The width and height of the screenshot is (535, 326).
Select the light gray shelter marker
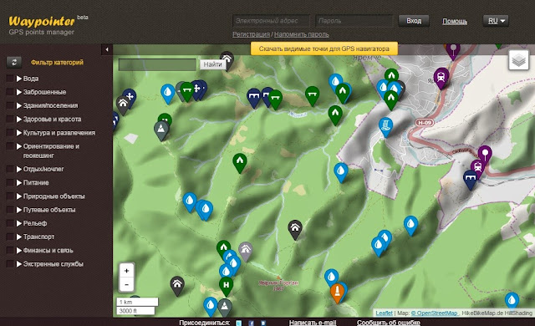245,252
